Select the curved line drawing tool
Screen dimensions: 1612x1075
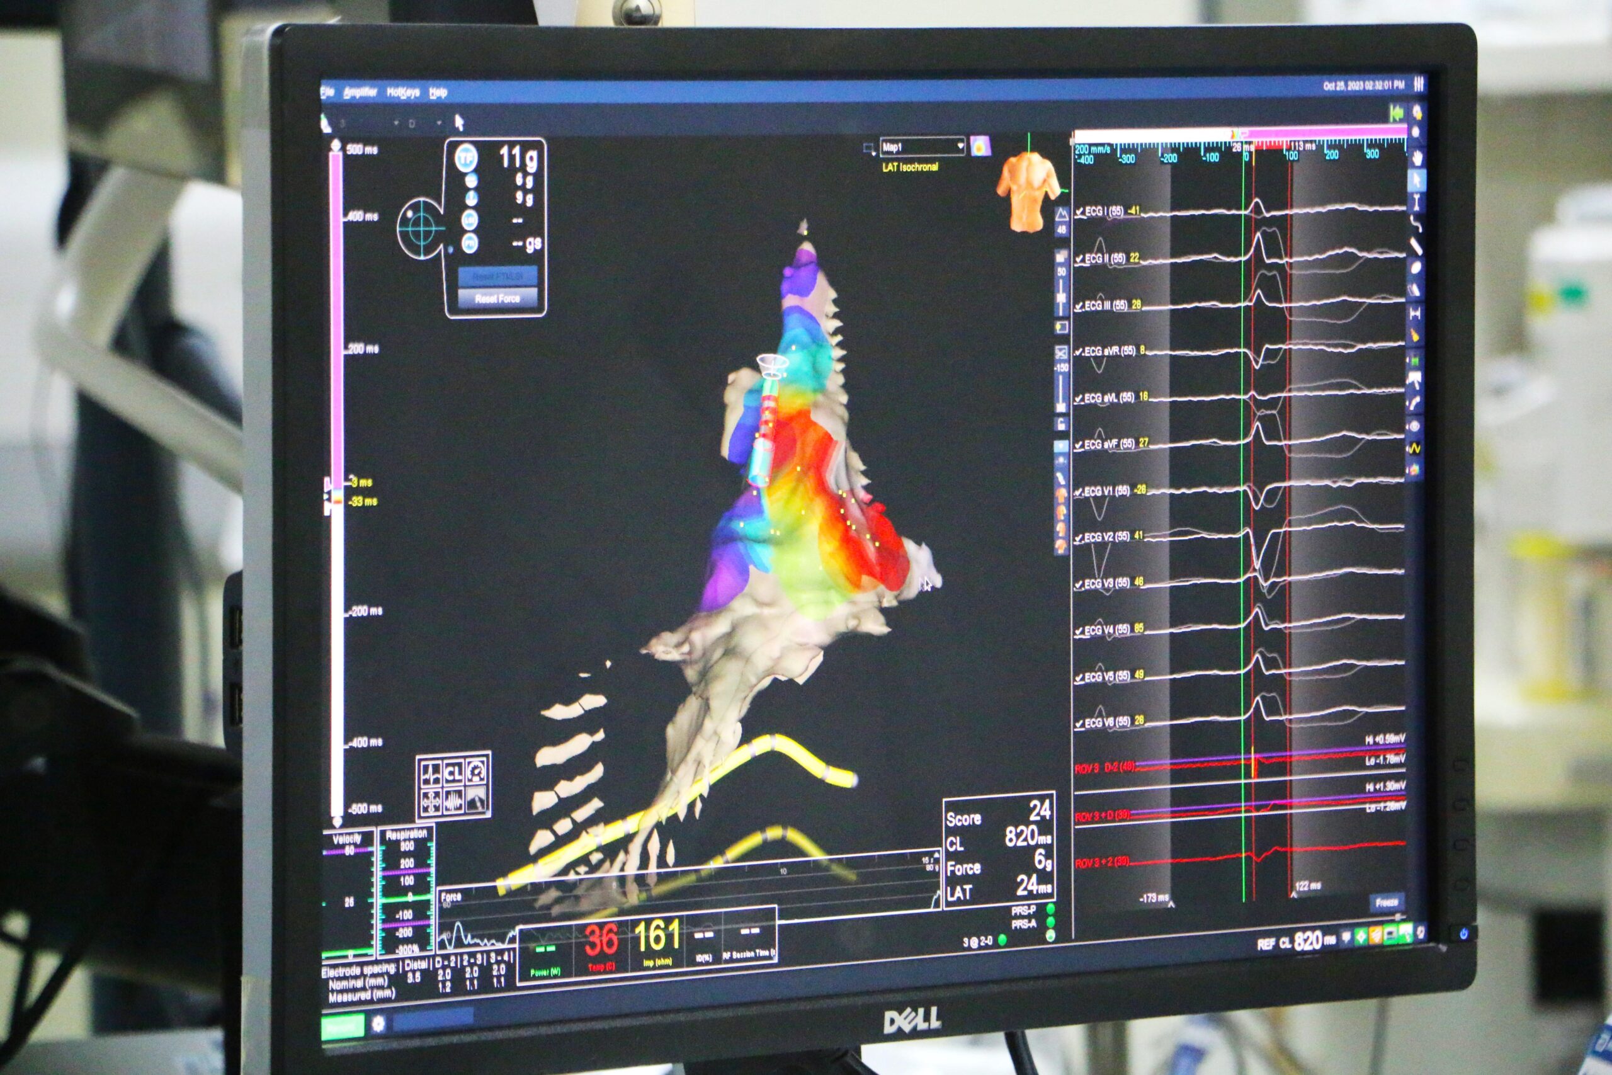[x=1416, y=224]
